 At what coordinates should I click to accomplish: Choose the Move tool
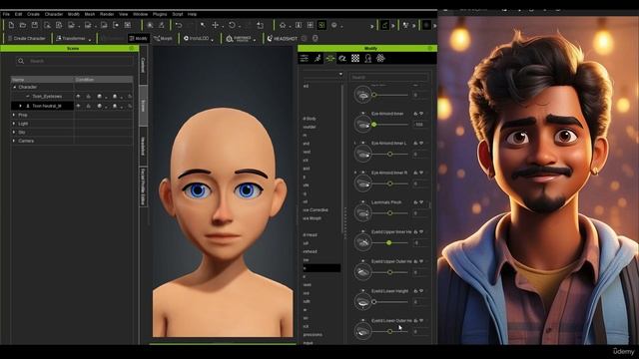[x=216, y=25]
